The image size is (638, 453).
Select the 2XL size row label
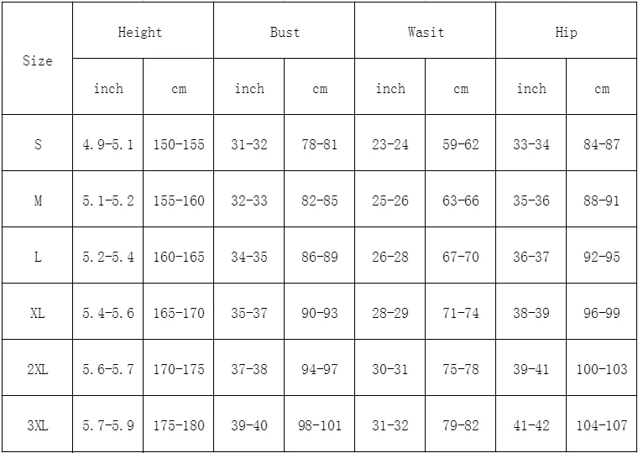click(x=37, y=369)
